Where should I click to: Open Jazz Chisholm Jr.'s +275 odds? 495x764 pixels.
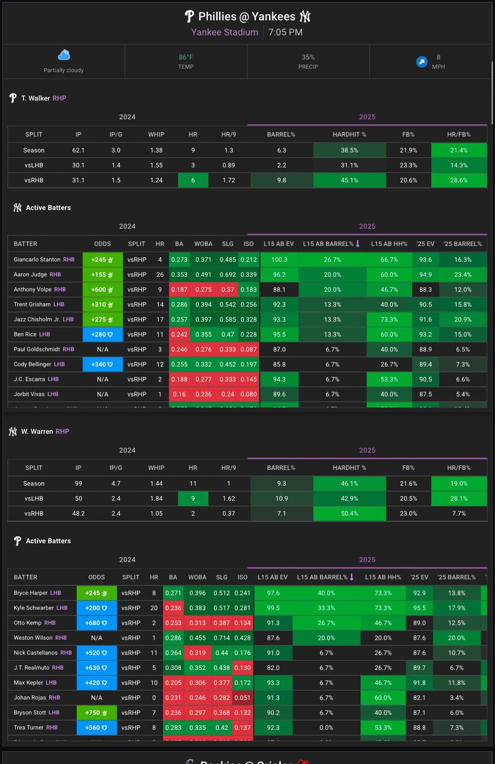102,319
